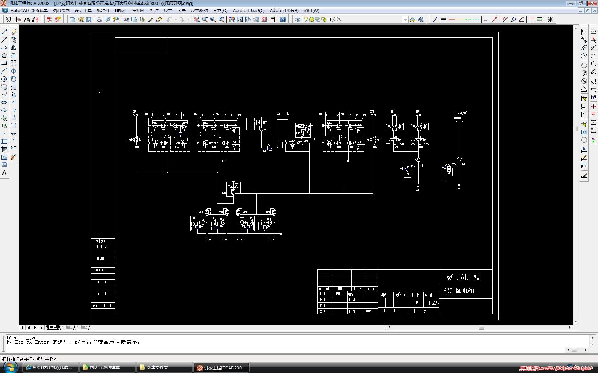The width and height of the screenshot is (598, 373).
Task: Open 新建文件夹 taskbar folder
Action: [x=164, y=368]
